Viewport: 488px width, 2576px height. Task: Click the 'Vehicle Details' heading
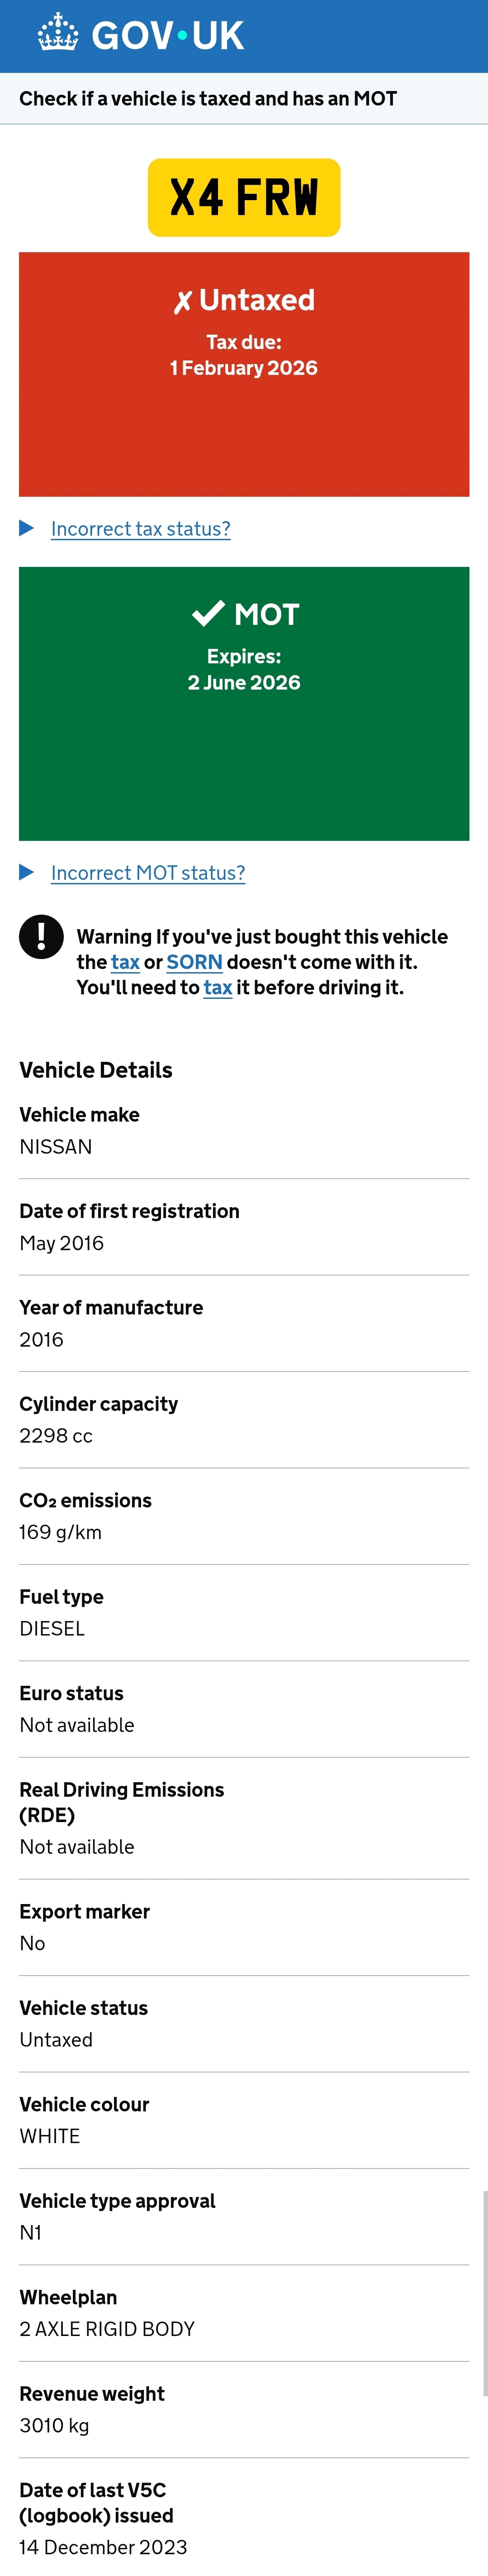click(x=96, y=1070)
